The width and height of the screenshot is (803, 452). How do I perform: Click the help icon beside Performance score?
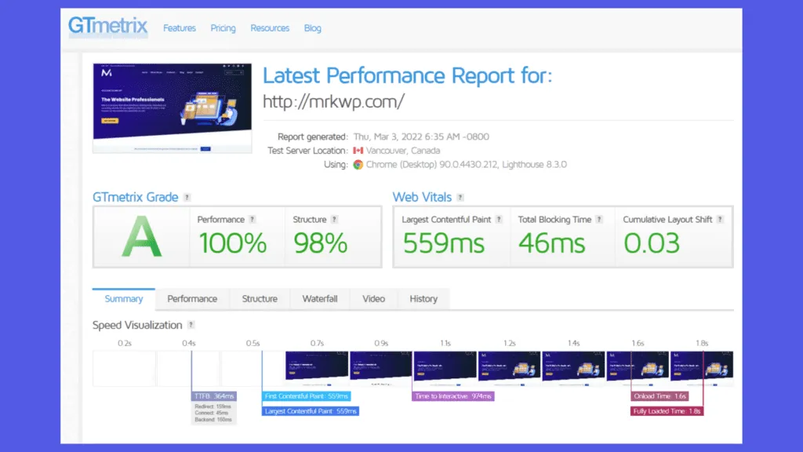(252, 220)
